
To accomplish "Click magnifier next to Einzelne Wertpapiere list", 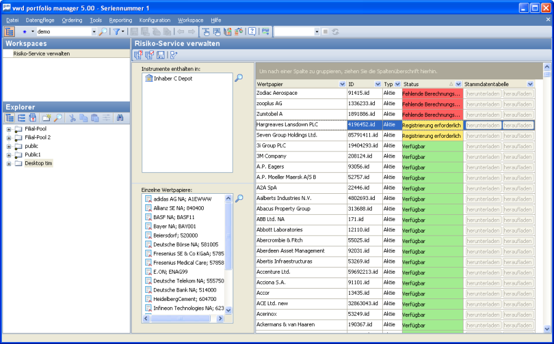I will [x=239, y=198].
